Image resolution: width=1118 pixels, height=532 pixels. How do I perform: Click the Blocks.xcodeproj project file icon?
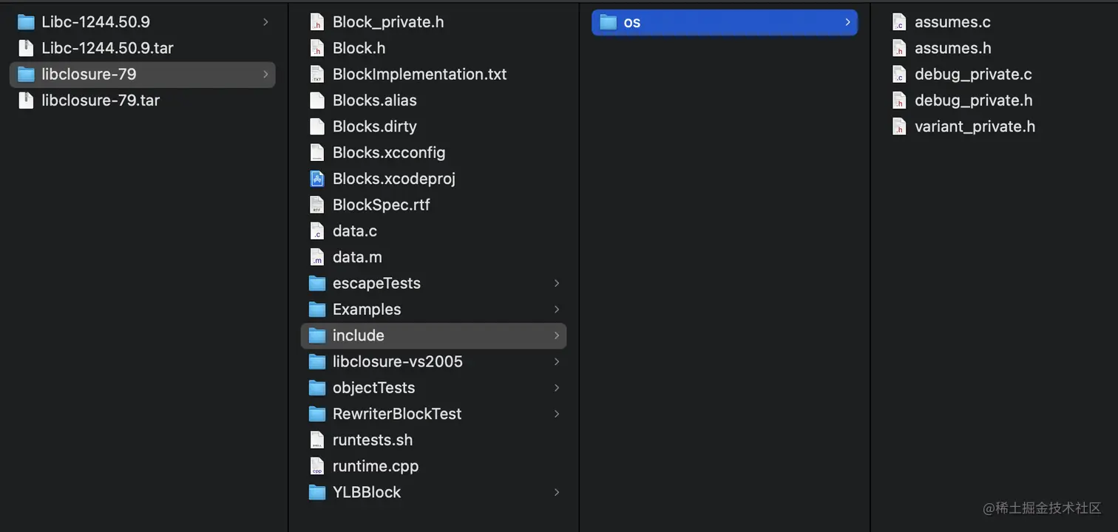[x=316, y=179]
